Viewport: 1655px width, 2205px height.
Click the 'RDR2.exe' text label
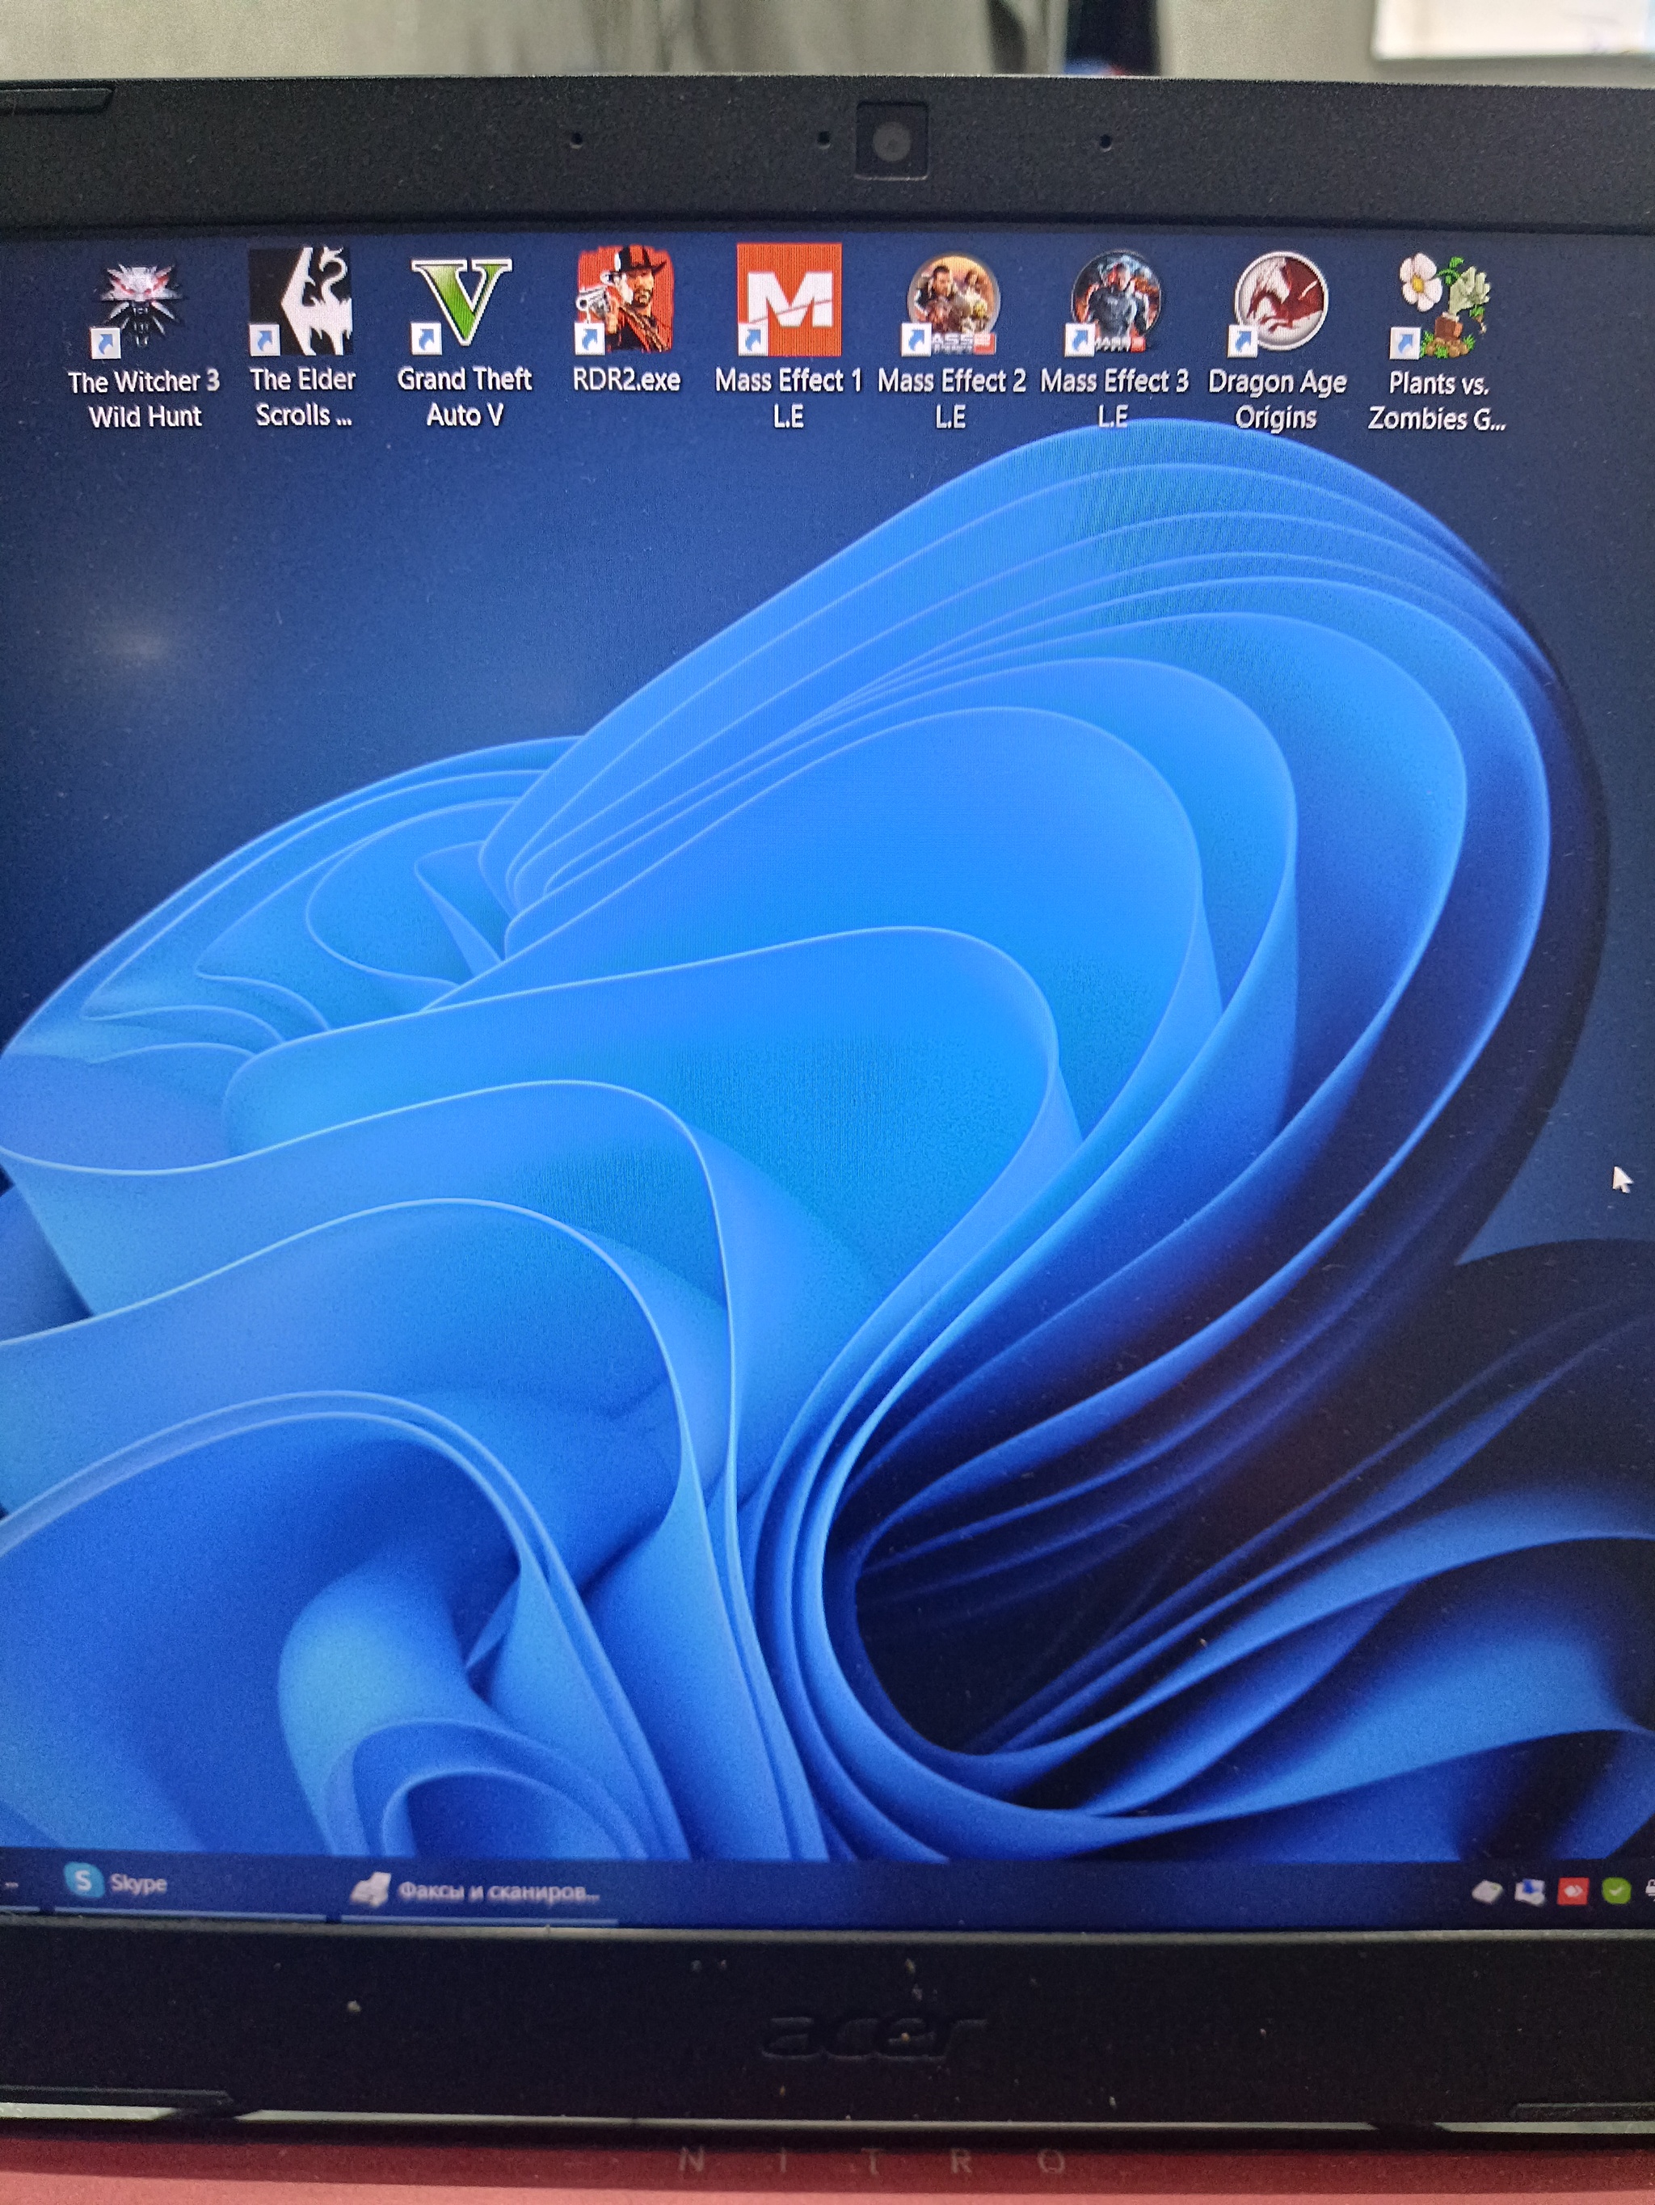[x=625, y=381]
